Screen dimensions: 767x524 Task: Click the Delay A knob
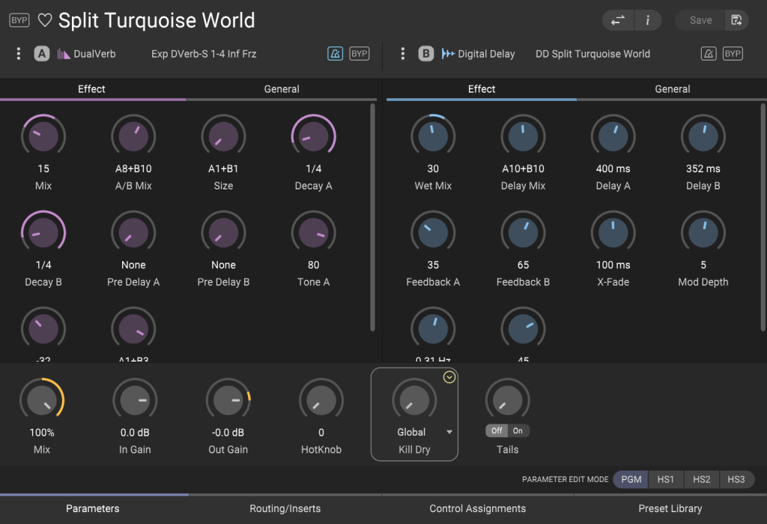[613, 136]
